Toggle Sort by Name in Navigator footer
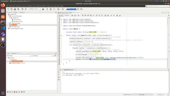170x96 pixels. coord(22,92)
